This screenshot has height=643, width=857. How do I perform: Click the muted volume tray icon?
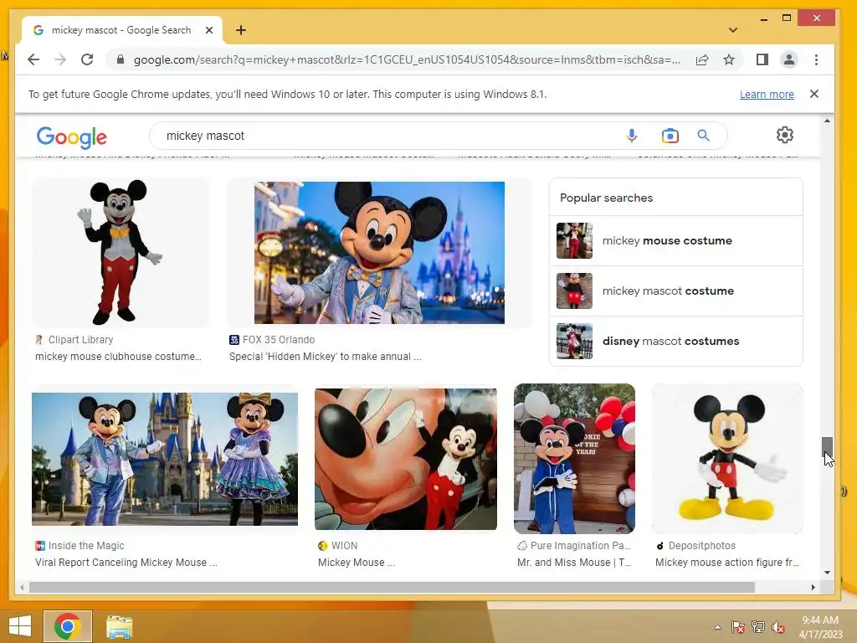pyautogui.click(x=778, y=627)
